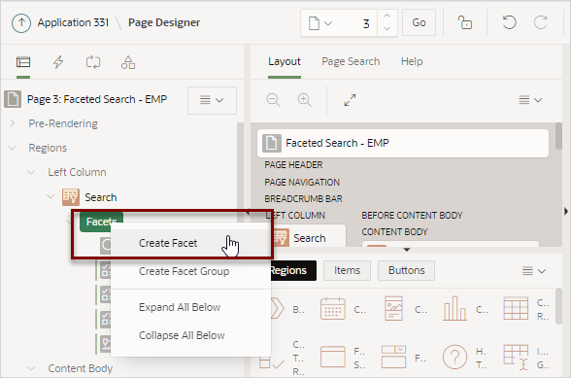Collapse the Left Column node
Viewport: 571px width, 378px height.
(x=31, y=172)
